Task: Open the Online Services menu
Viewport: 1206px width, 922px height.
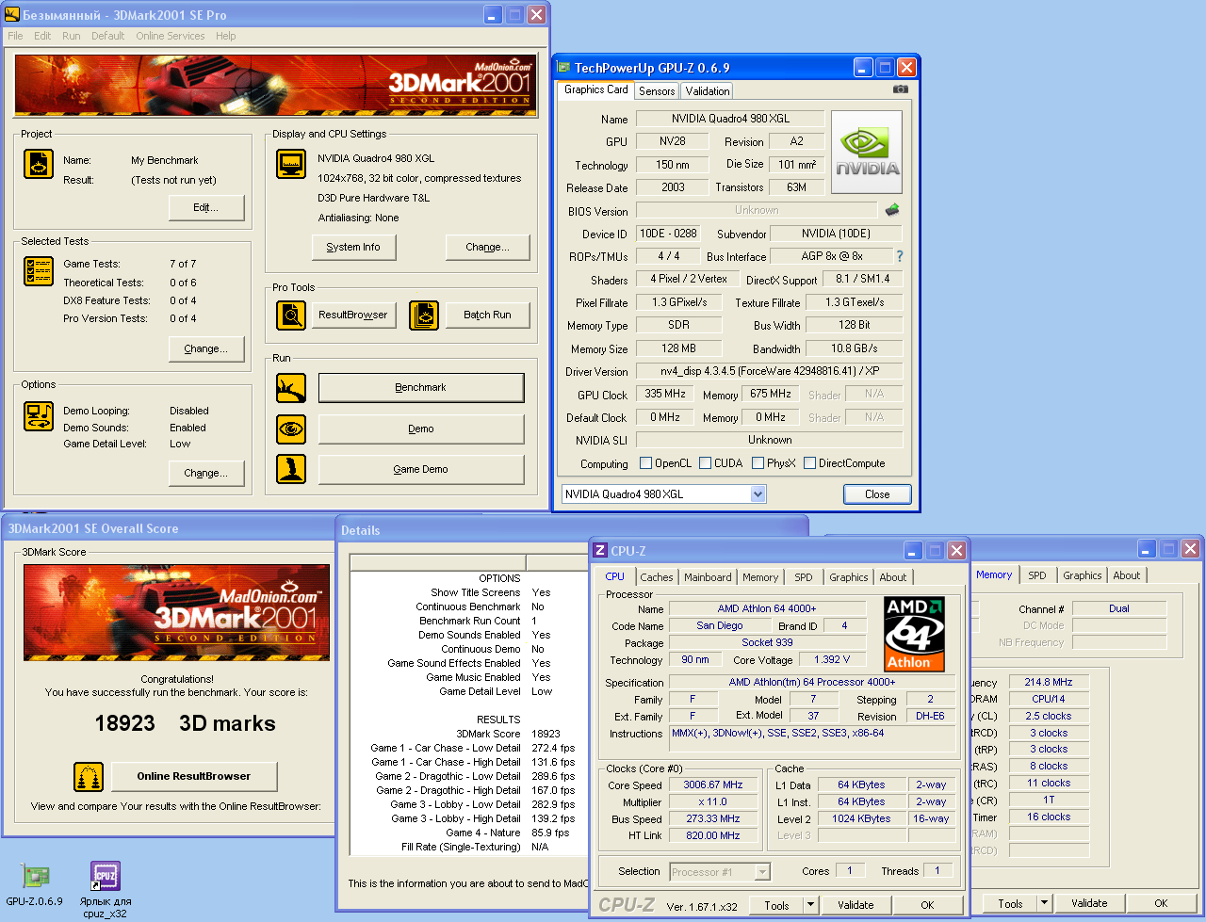Action: tap(171, 36)
